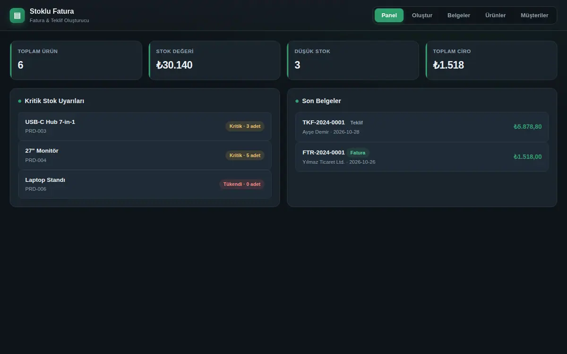Click "Ayşe Demir · 2026-10-28" text
The width and height of the screenshot is (567, 354).
pos(331,132)
